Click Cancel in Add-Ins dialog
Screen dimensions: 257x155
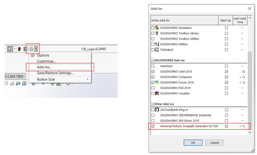pyautogui.click(x=214, y=143)
